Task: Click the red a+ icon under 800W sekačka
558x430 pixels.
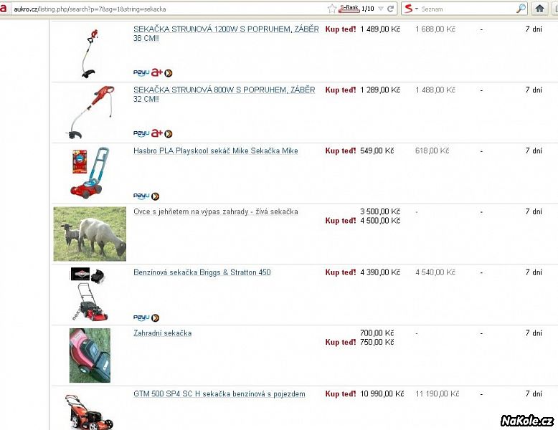Action: [156, 133]
